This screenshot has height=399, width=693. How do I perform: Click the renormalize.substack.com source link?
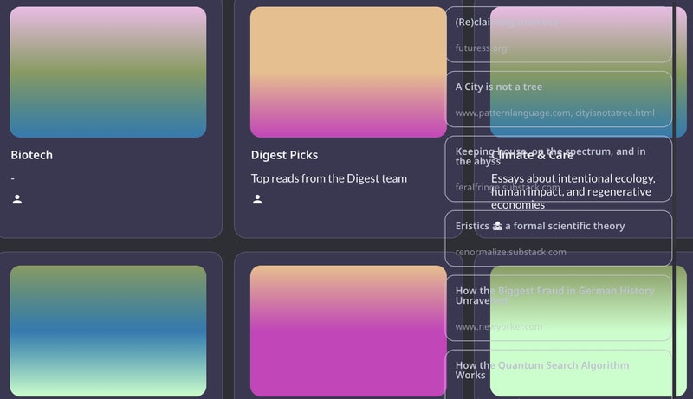point(510,253)
